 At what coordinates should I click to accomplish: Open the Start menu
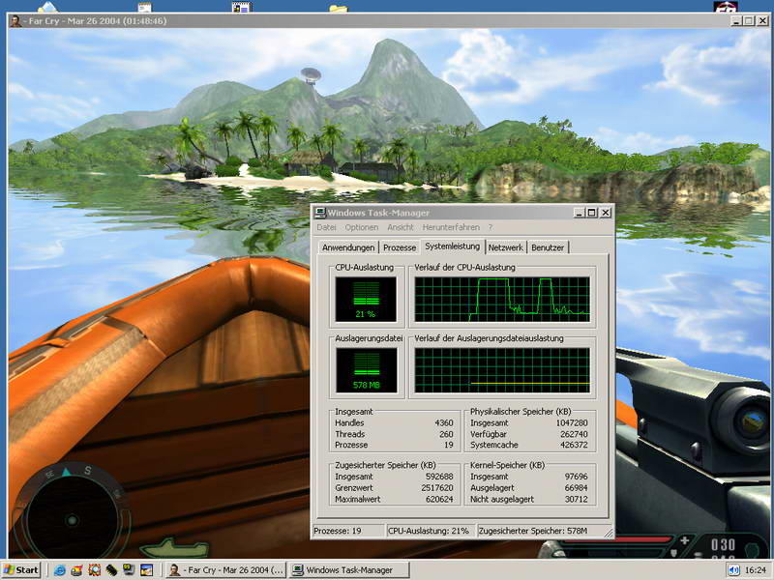tap(21, 570)
